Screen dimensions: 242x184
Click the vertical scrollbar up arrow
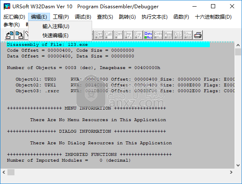coord(238,45)
